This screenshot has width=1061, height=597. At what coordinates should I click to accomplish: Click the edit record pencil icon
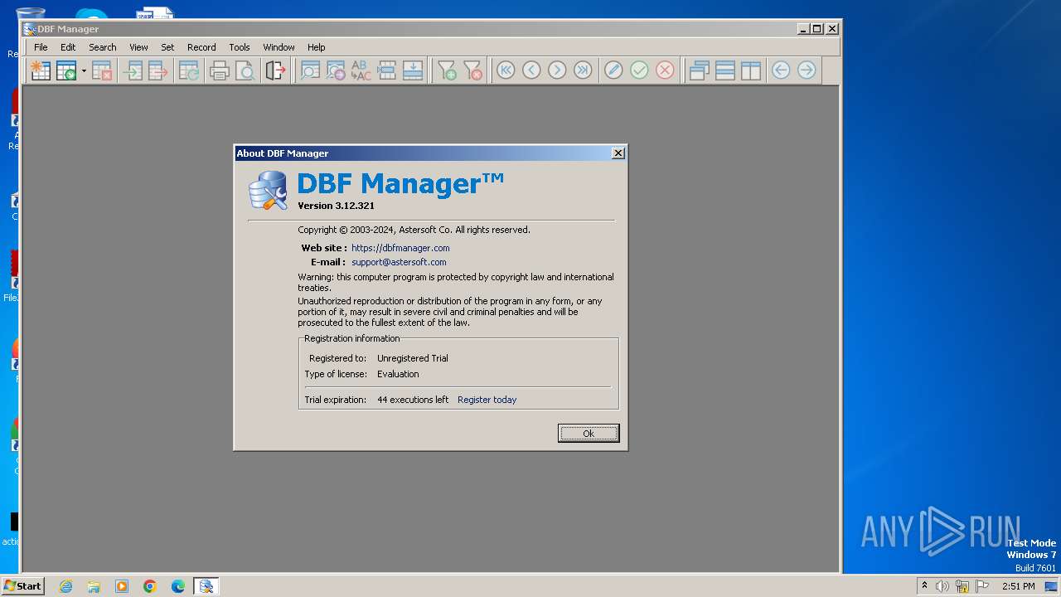[613, 70]
